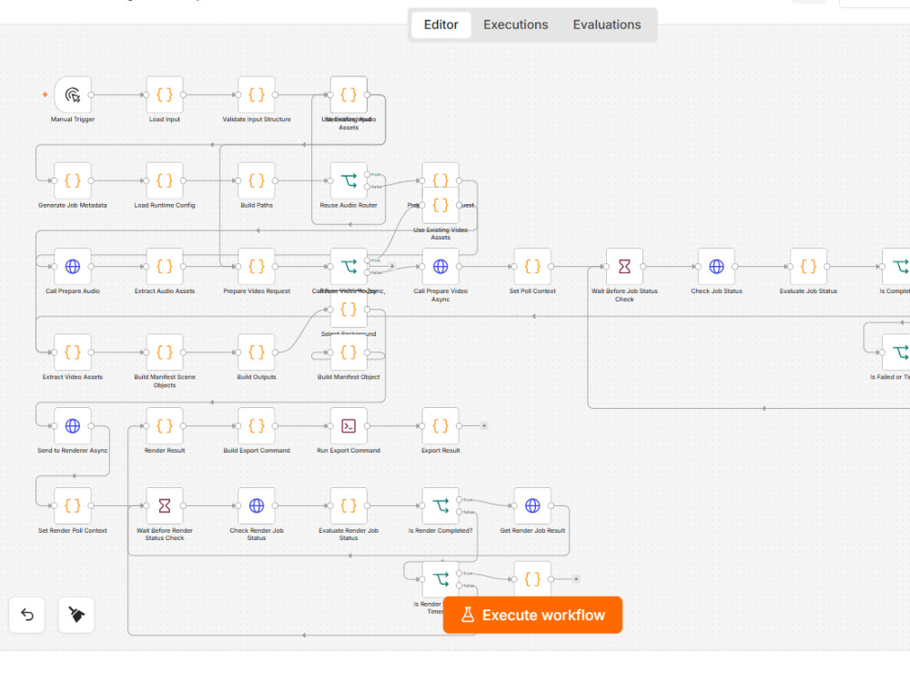This screenshot has width=910, height=683.
Task: Click the tidy up broom button
Action: pyautogui.click(x=76, y=615)
